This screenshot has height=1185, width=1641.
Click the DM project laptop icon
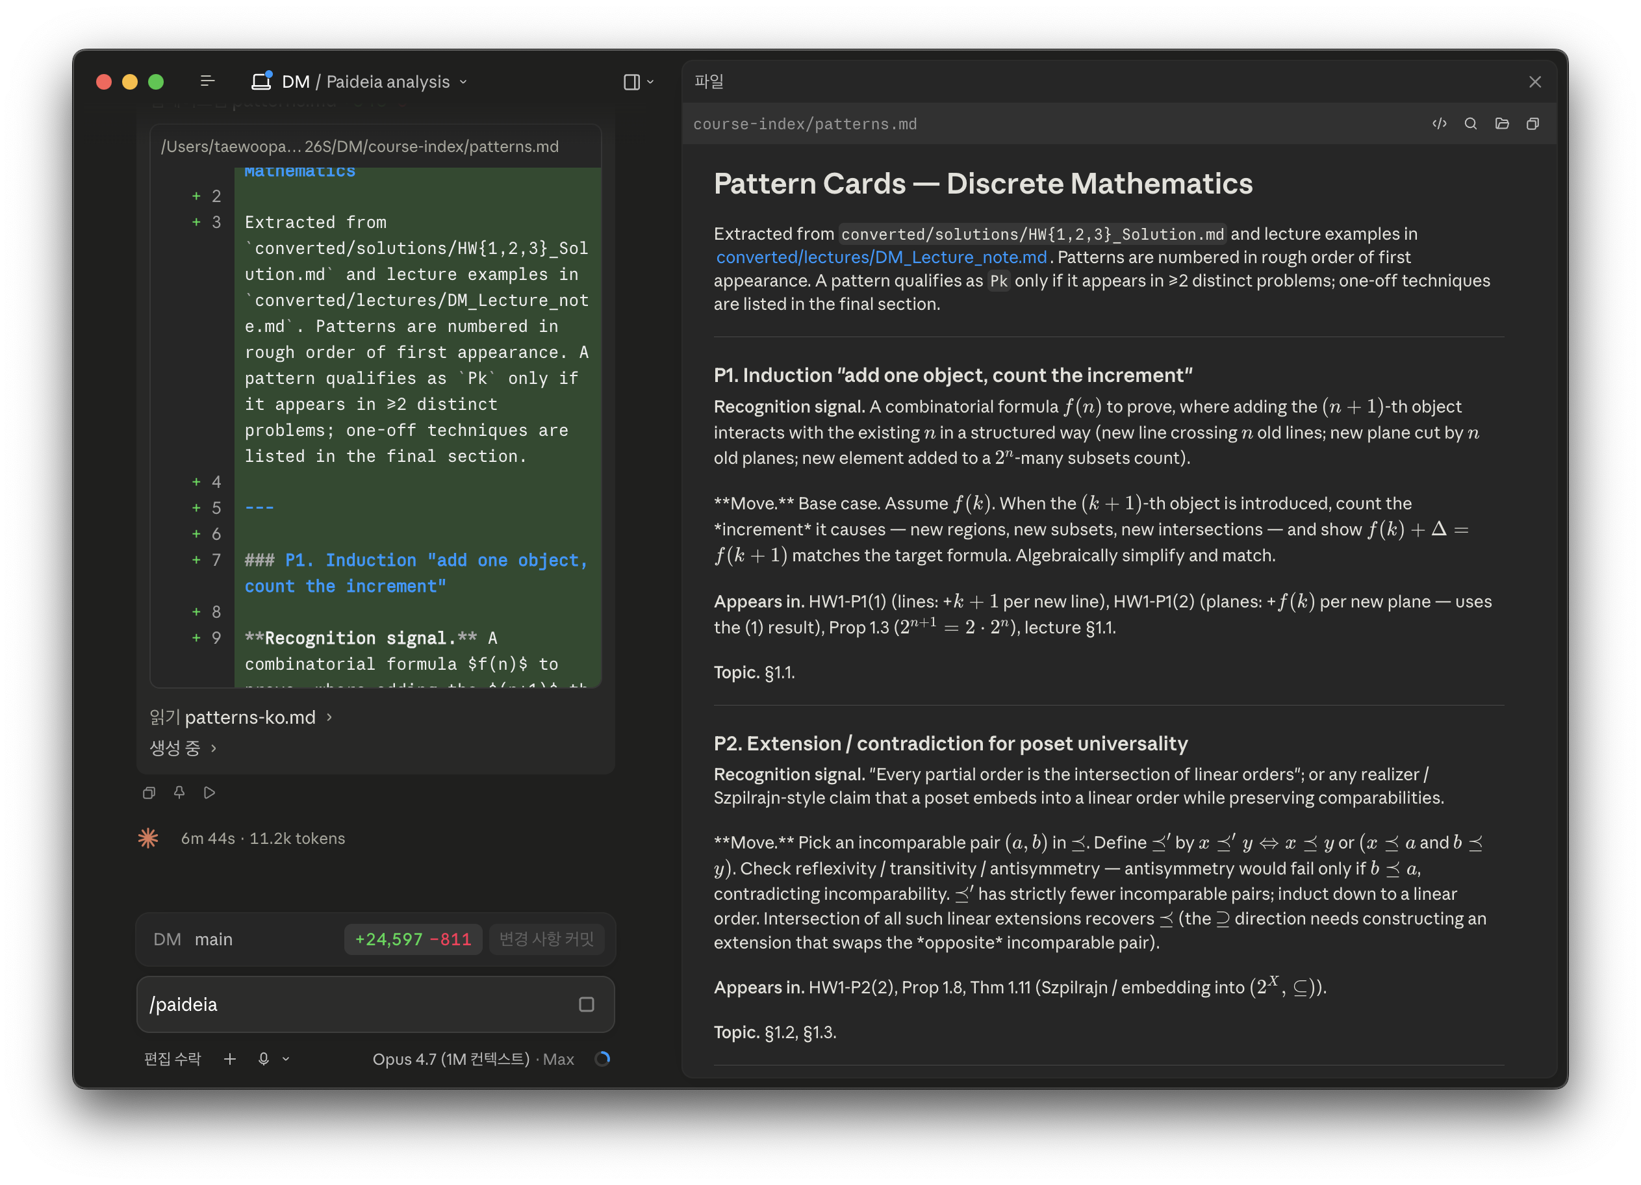[x=261, y=82]
